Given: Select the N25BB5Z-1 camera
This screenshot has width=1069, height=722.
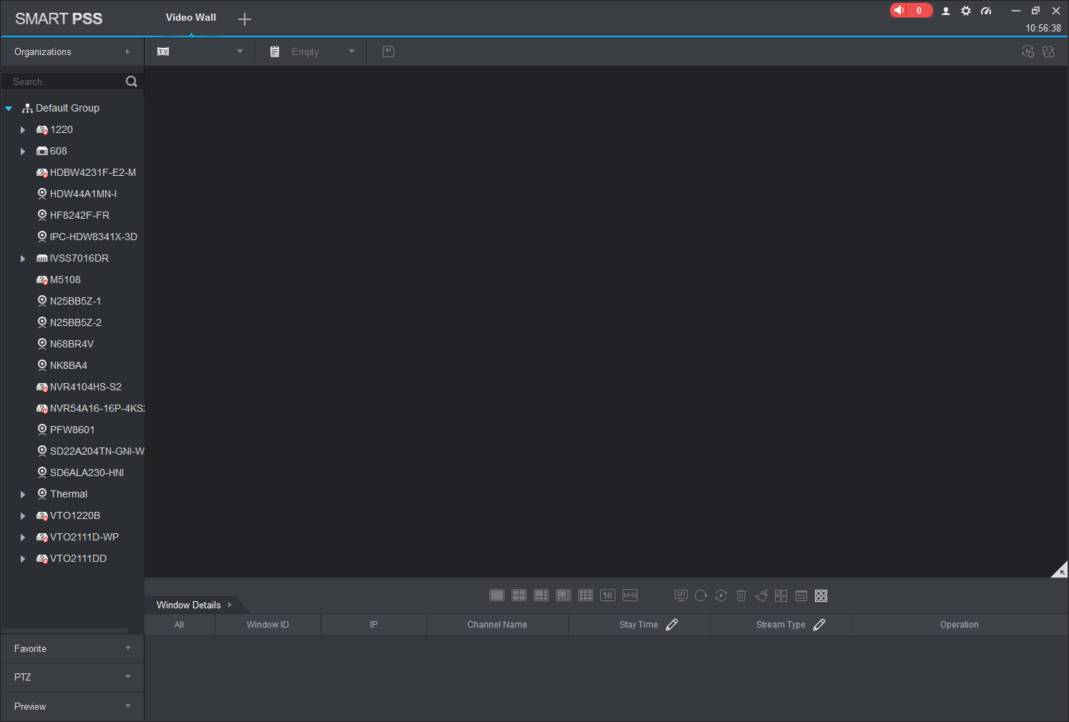Looking at the screenshot, I should coord(69,301).
